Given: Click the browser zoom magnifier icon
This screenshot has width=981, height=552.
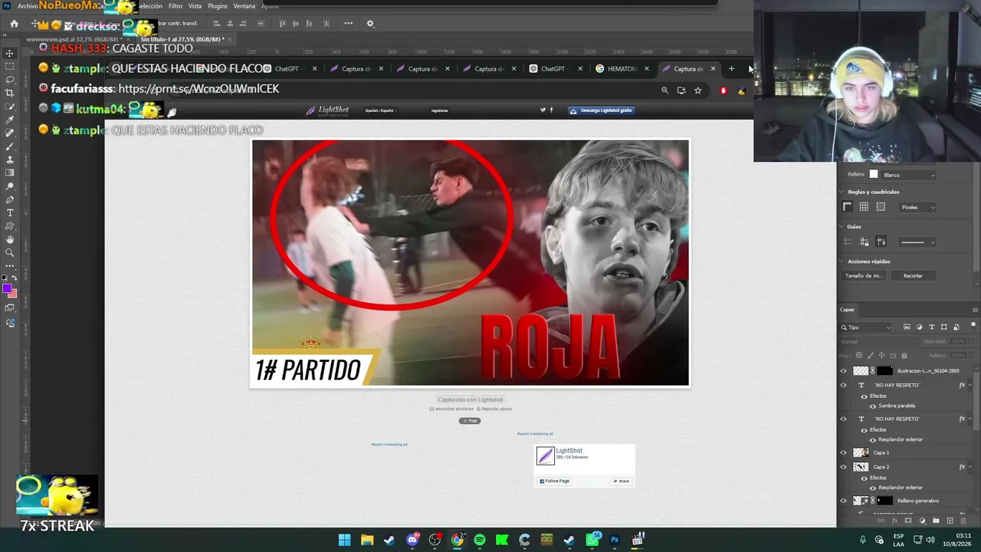Looking at the screenshot, I should (664, 90).
